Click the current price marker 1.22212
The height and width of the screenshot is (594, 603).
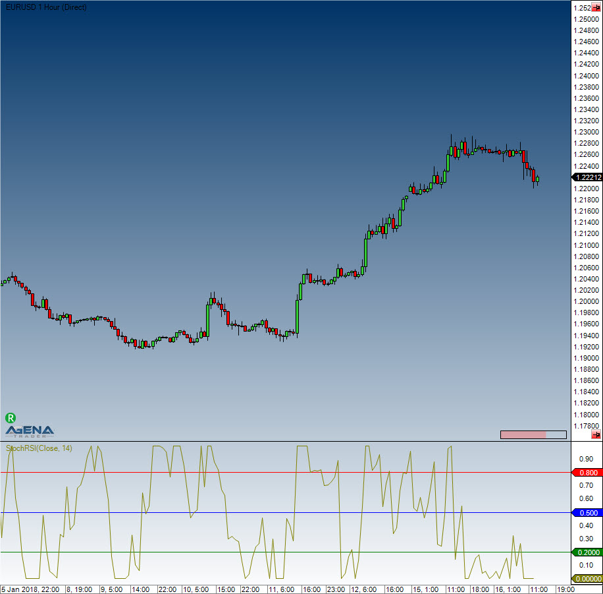(585, 177)
